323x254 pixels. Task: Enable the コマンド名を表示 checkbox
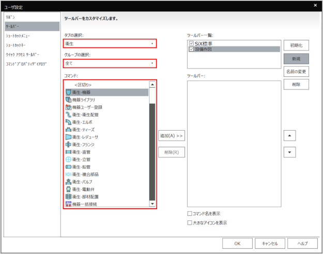(x=190, y=214)
